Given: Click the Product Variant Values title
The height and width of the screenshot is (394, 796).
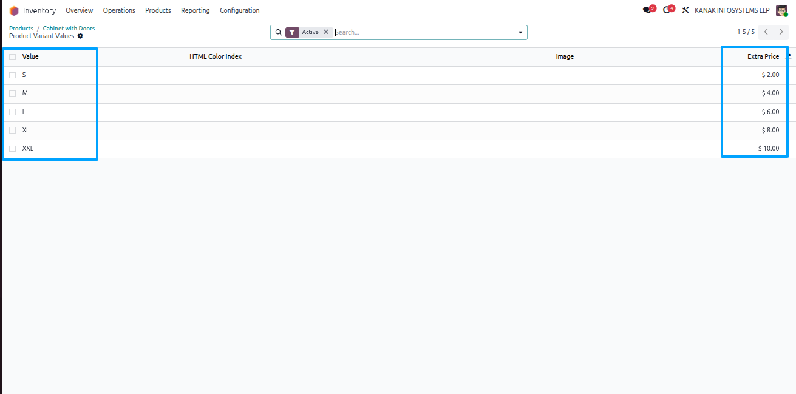Looking at the screenshot, I should pos(42,36).
